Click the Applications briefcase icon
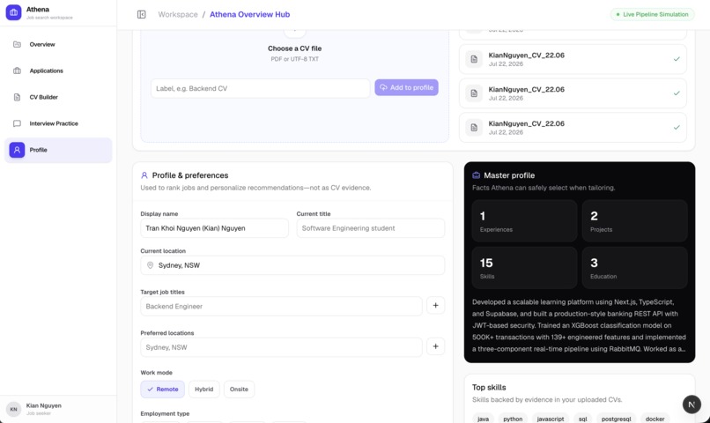 pos(18,70)
